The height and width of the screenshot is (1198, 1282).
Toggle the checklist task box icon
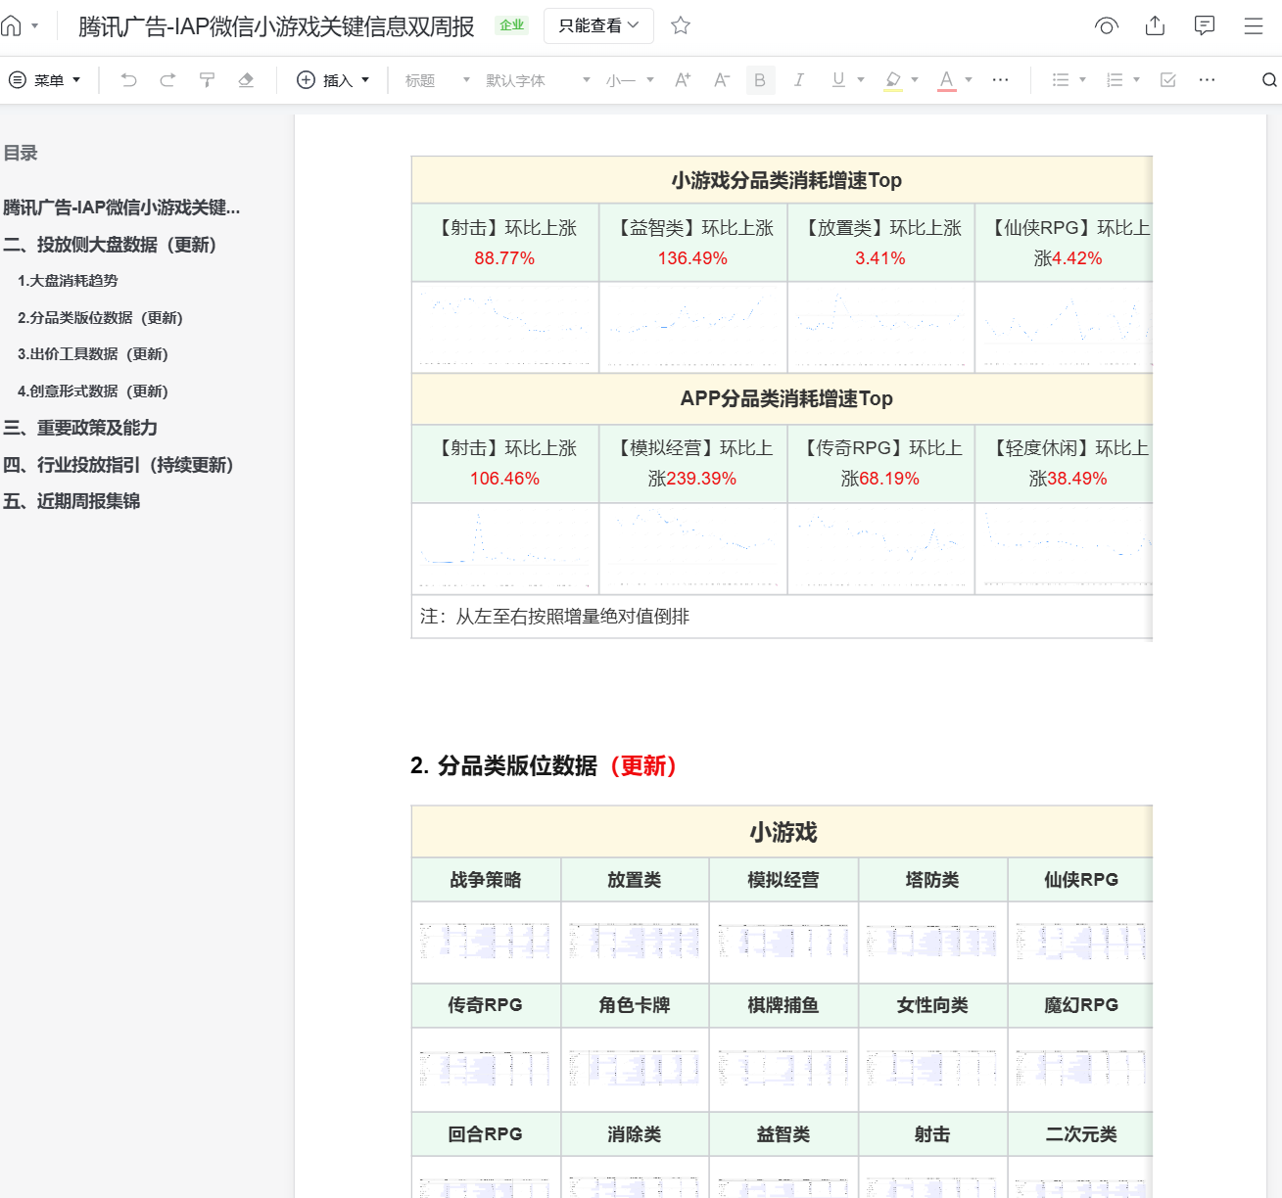(x=1167, y=80)
